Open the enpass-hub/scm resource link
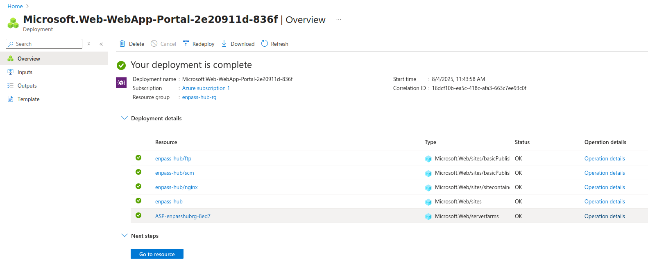Viewport: 648px width, 273px height. tap(174, 173)
